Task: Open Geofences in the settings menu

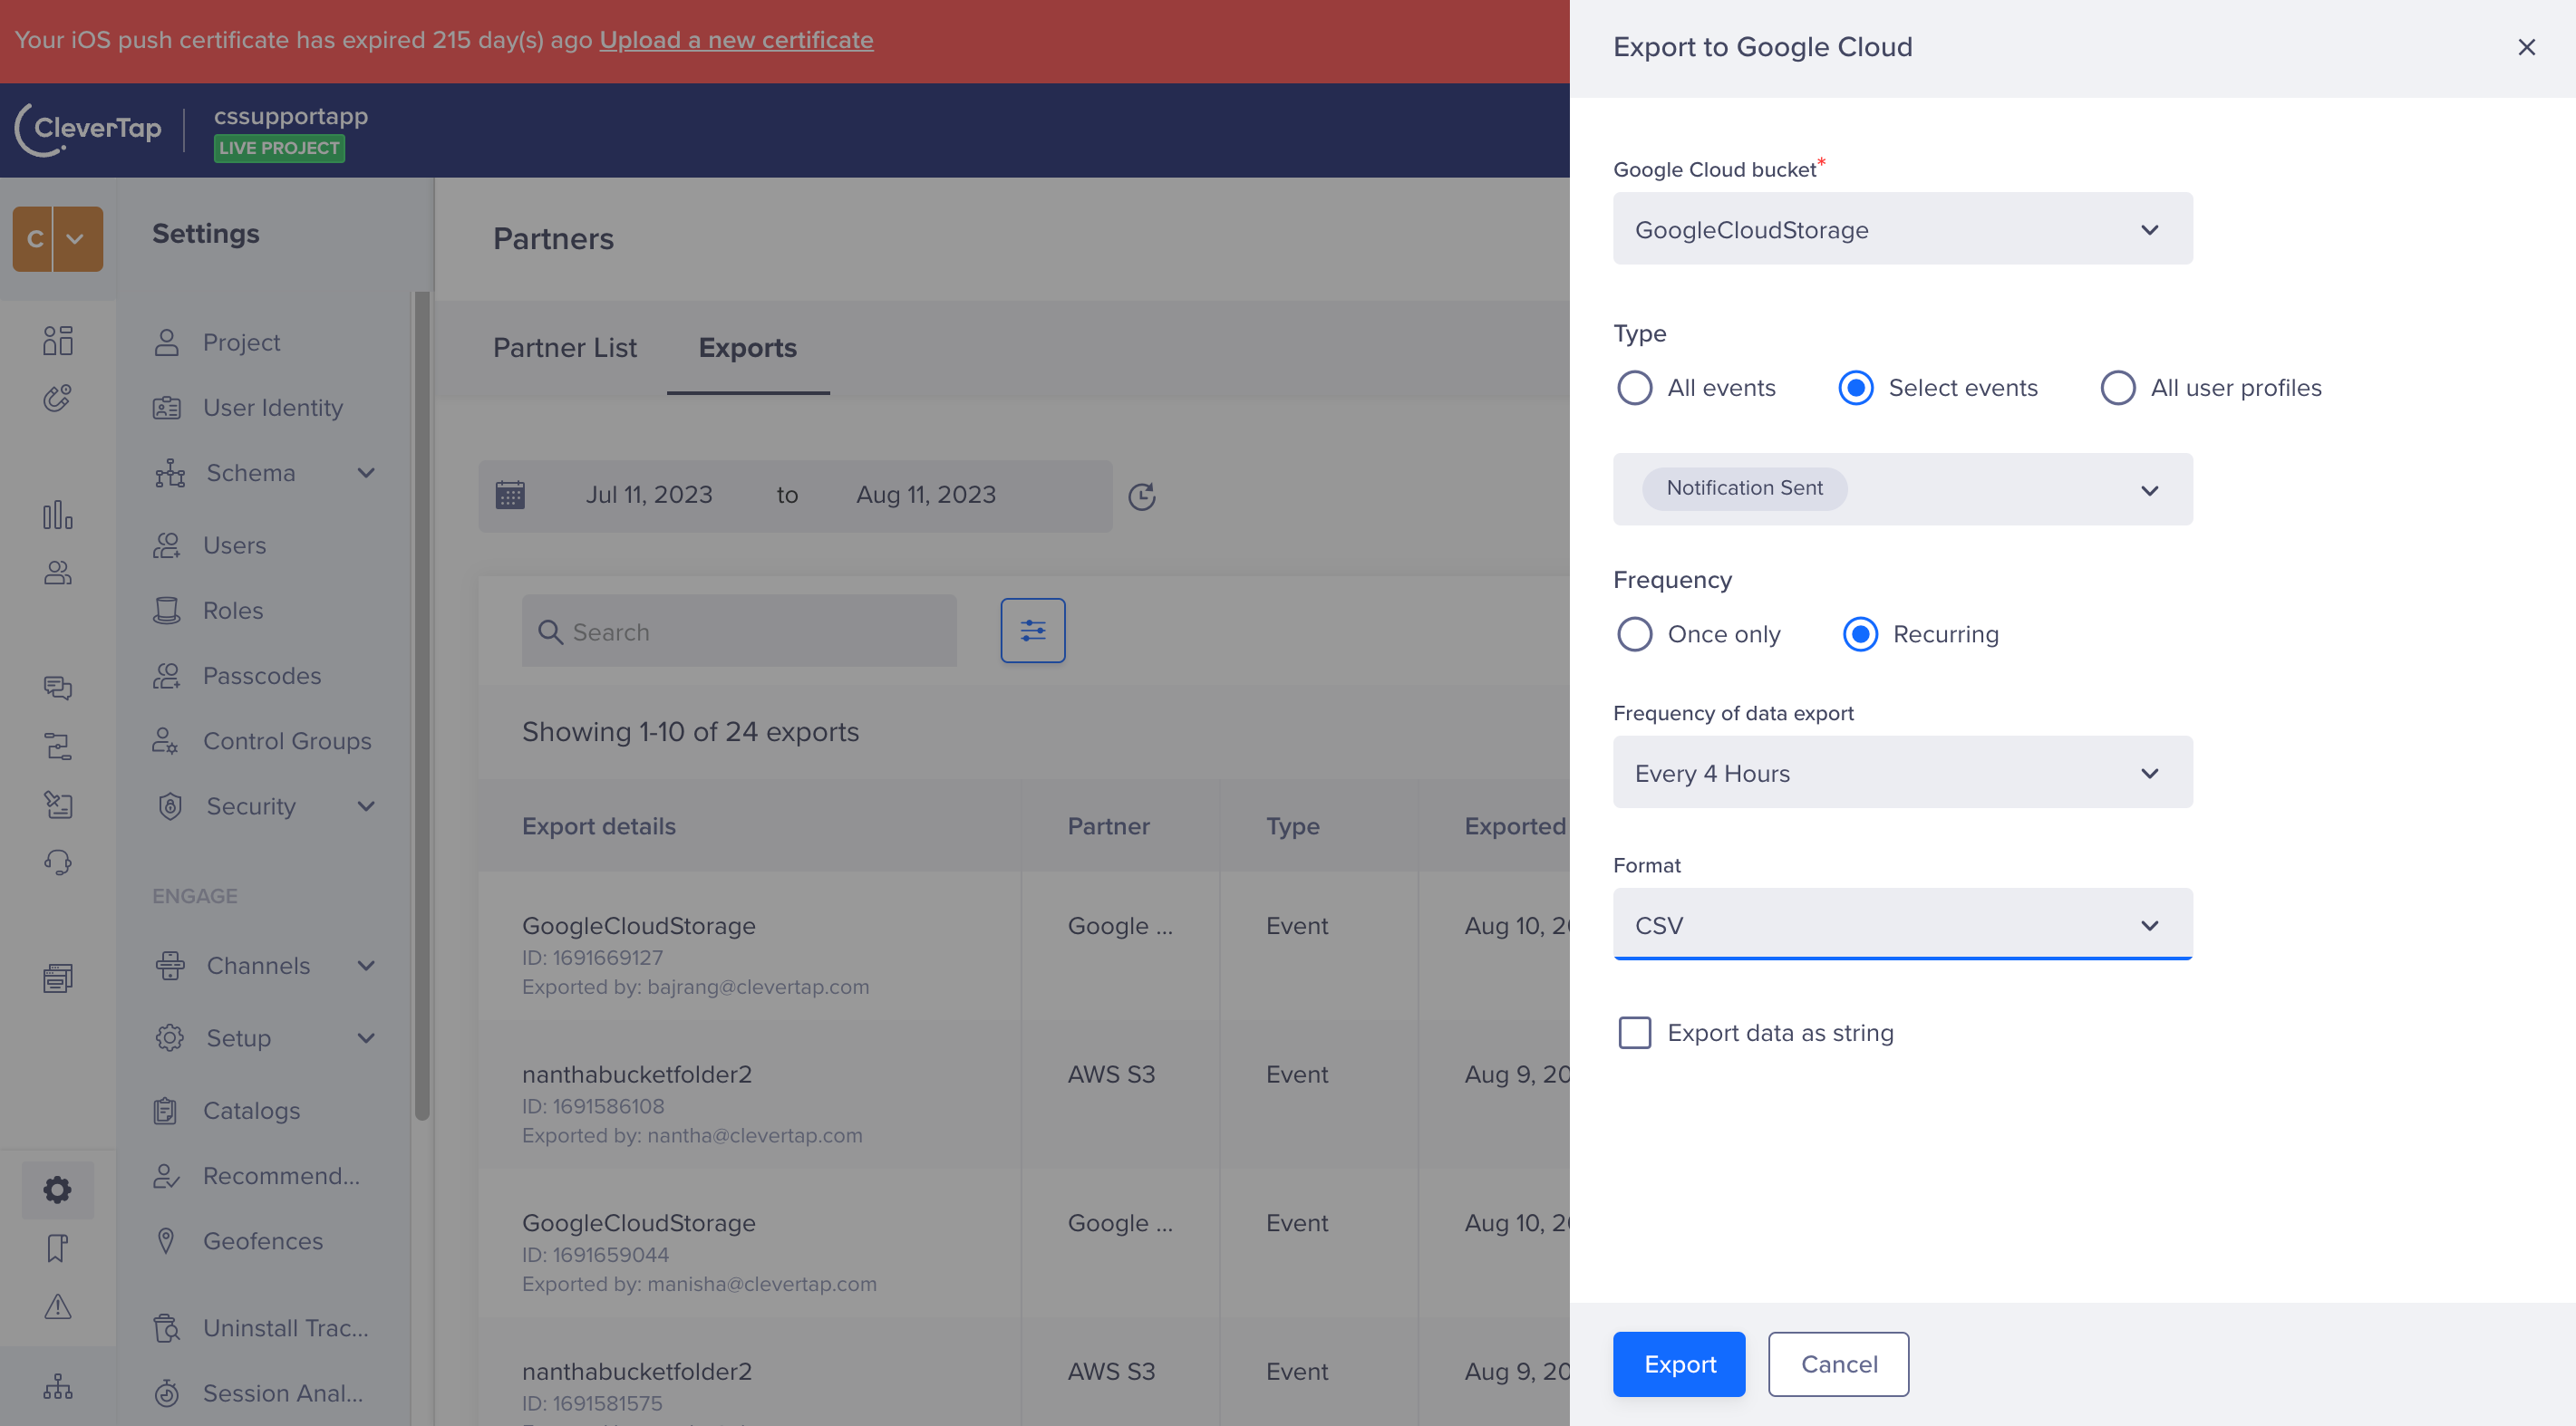Action: tap(262, 1240)
